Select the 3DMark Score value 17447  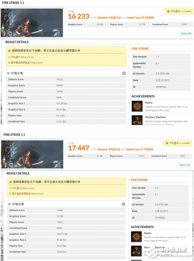point(60,210)
